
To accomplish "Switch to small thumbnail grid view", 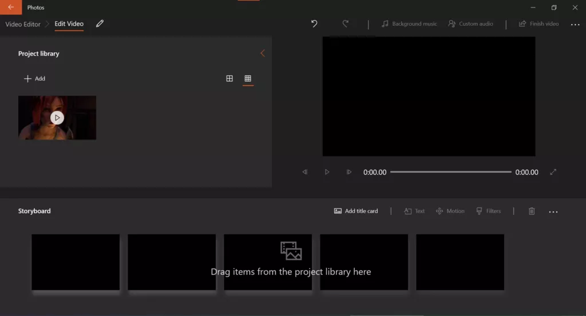I will click(x=248, y=79).
